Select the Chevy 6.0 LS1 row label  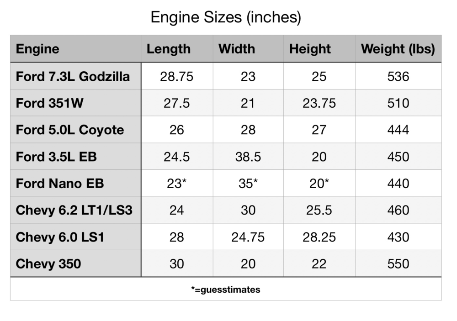click(60, 237)
